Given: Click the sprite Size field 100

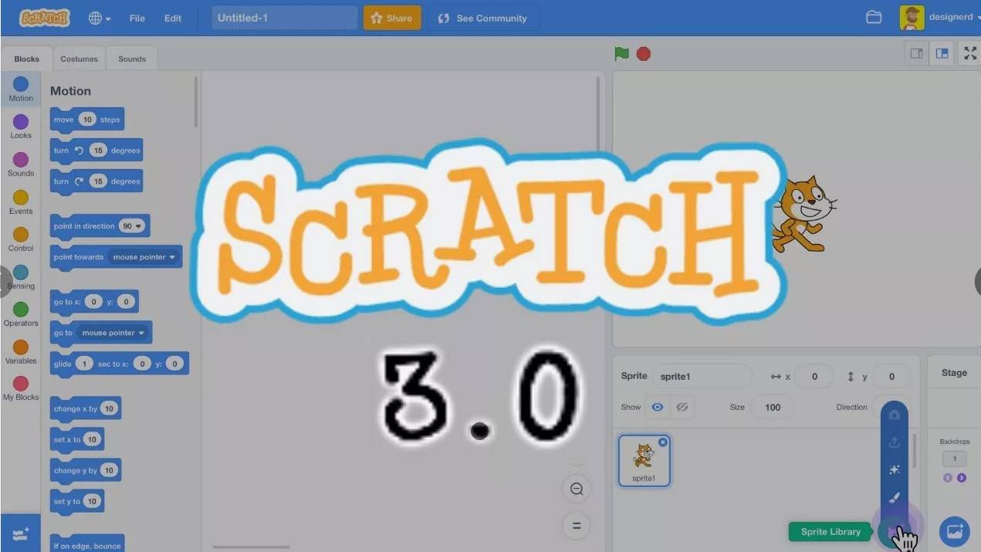Looking at the screenshot, I should (x=773, y=407).
